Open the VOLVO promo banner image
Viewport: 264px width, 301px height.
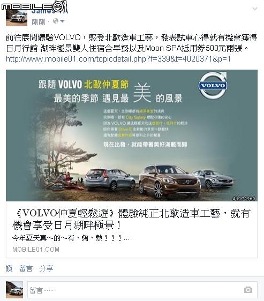[132, 136]
